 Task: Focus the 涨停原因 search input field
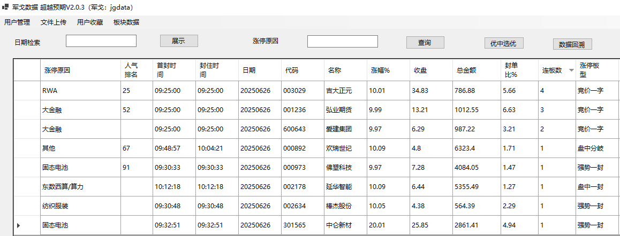click(x=343, y=42)
